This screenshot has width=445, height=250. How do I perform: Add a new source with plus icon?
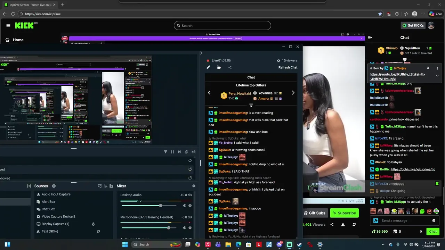pos(54,186)
